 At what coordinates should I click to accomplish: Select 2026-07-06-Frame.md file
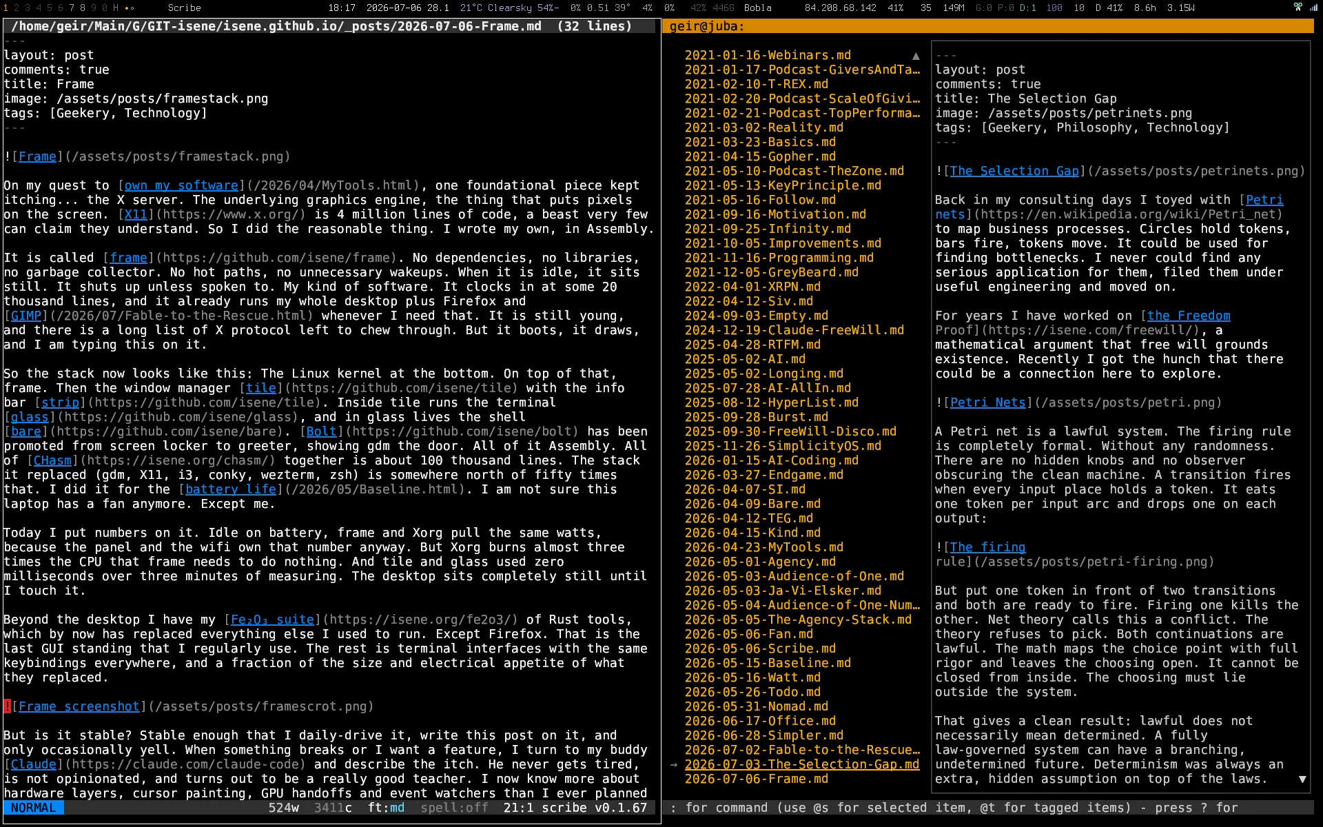tap(756, 779)
